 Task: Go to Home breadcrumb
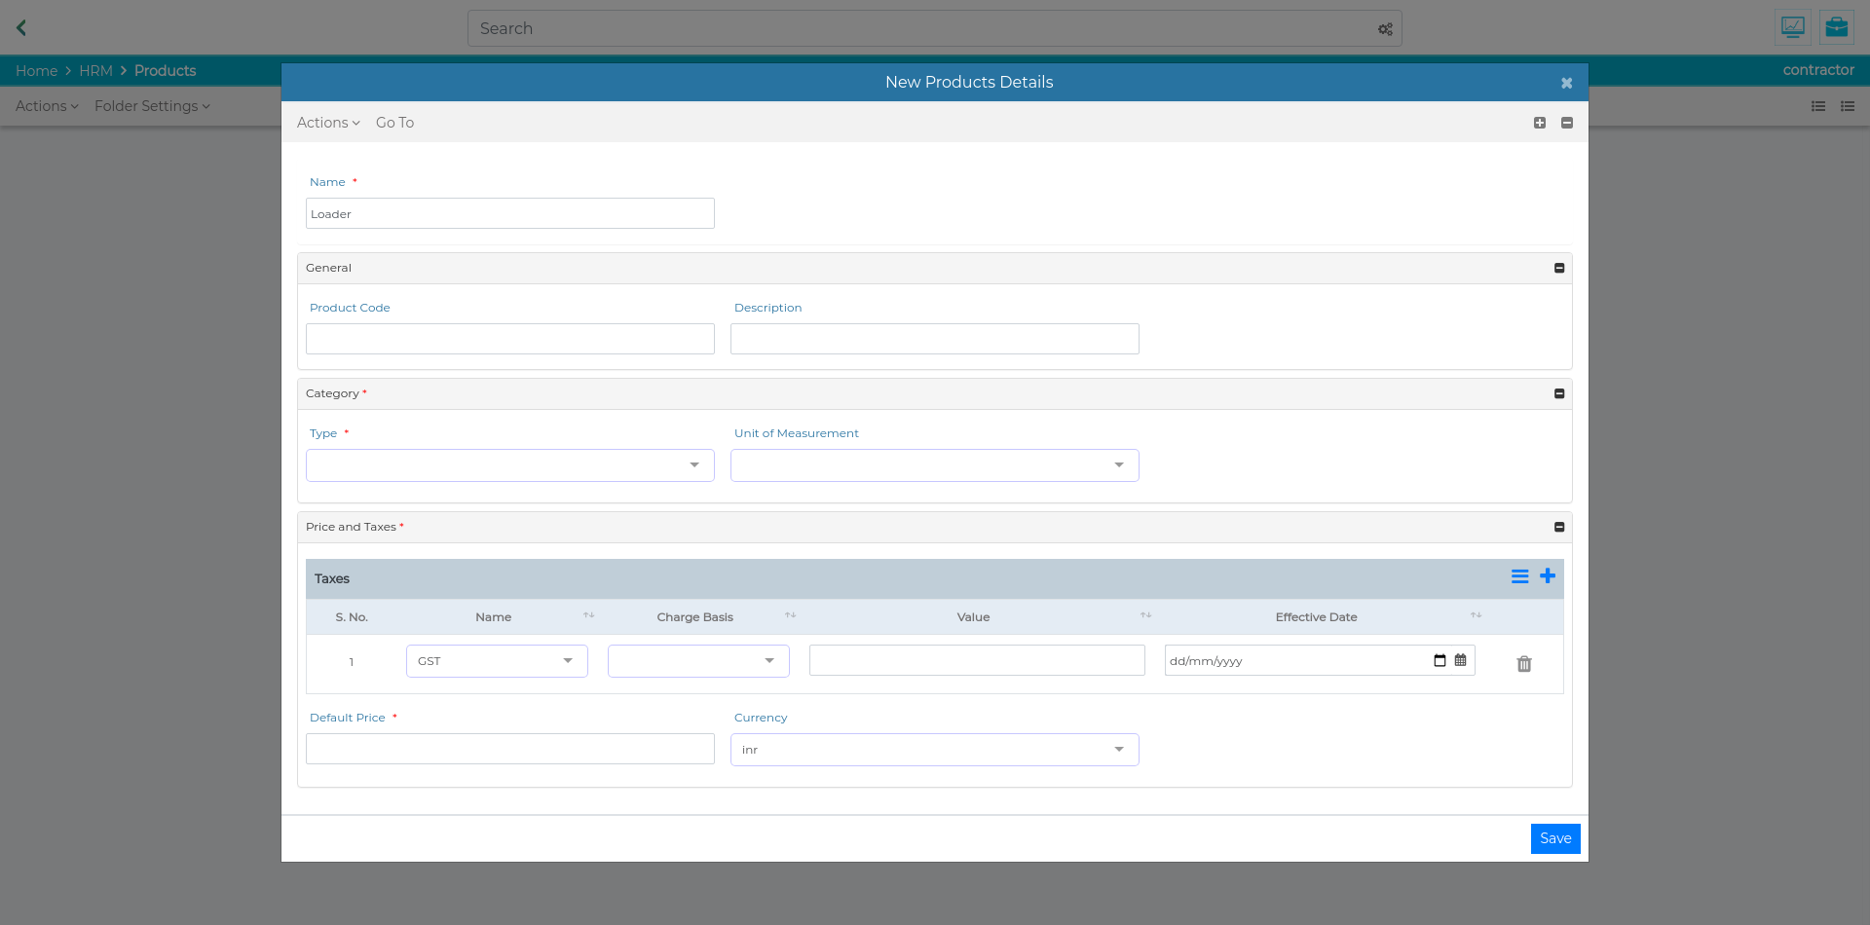[36, 71]
